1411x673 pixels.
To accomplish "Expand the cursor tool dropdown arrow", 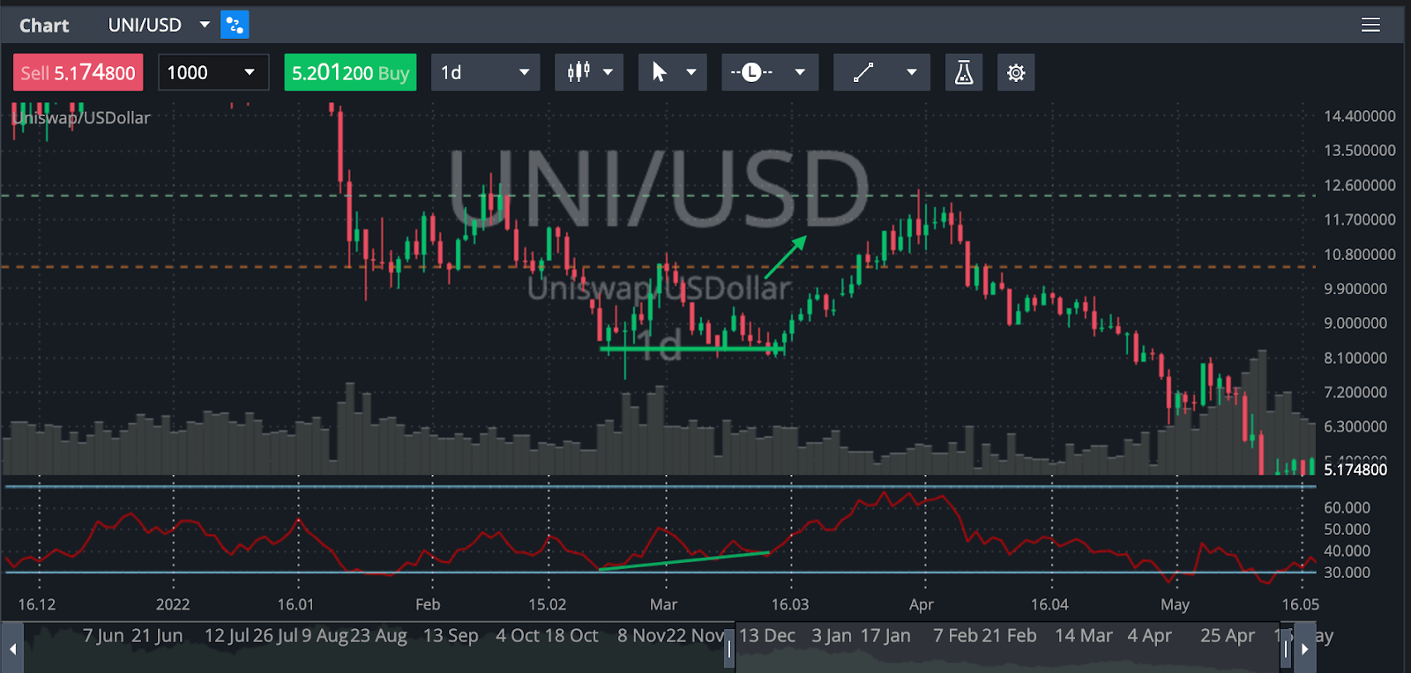I will point(691,72).
